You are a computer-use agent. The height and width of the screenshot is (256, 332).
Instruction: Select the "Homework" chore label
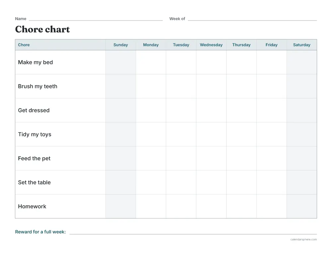[x=32, y=206]
